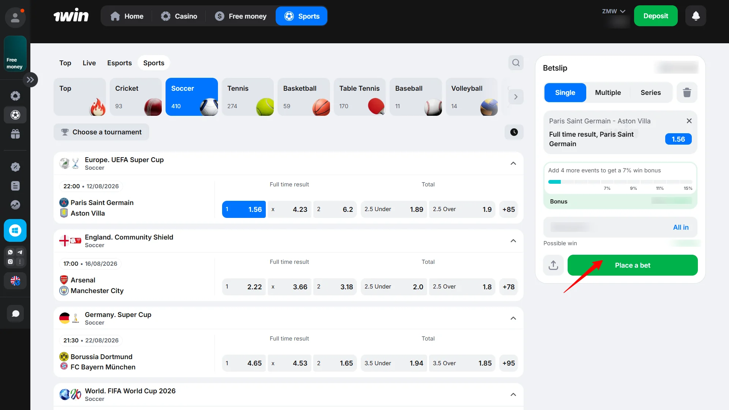Select Series betslip tab

(x=651, y=93)
